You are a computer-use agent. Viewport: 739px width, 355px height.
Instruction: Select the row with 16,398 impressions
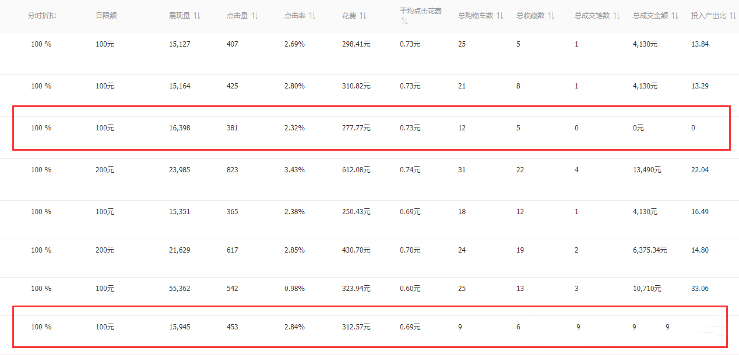(x=180, y=128)
